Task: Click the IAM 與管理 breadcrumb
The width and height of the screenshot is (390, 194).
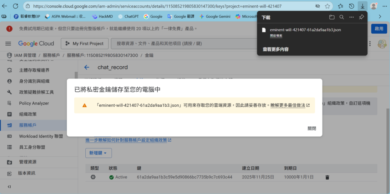Action: 25,55
